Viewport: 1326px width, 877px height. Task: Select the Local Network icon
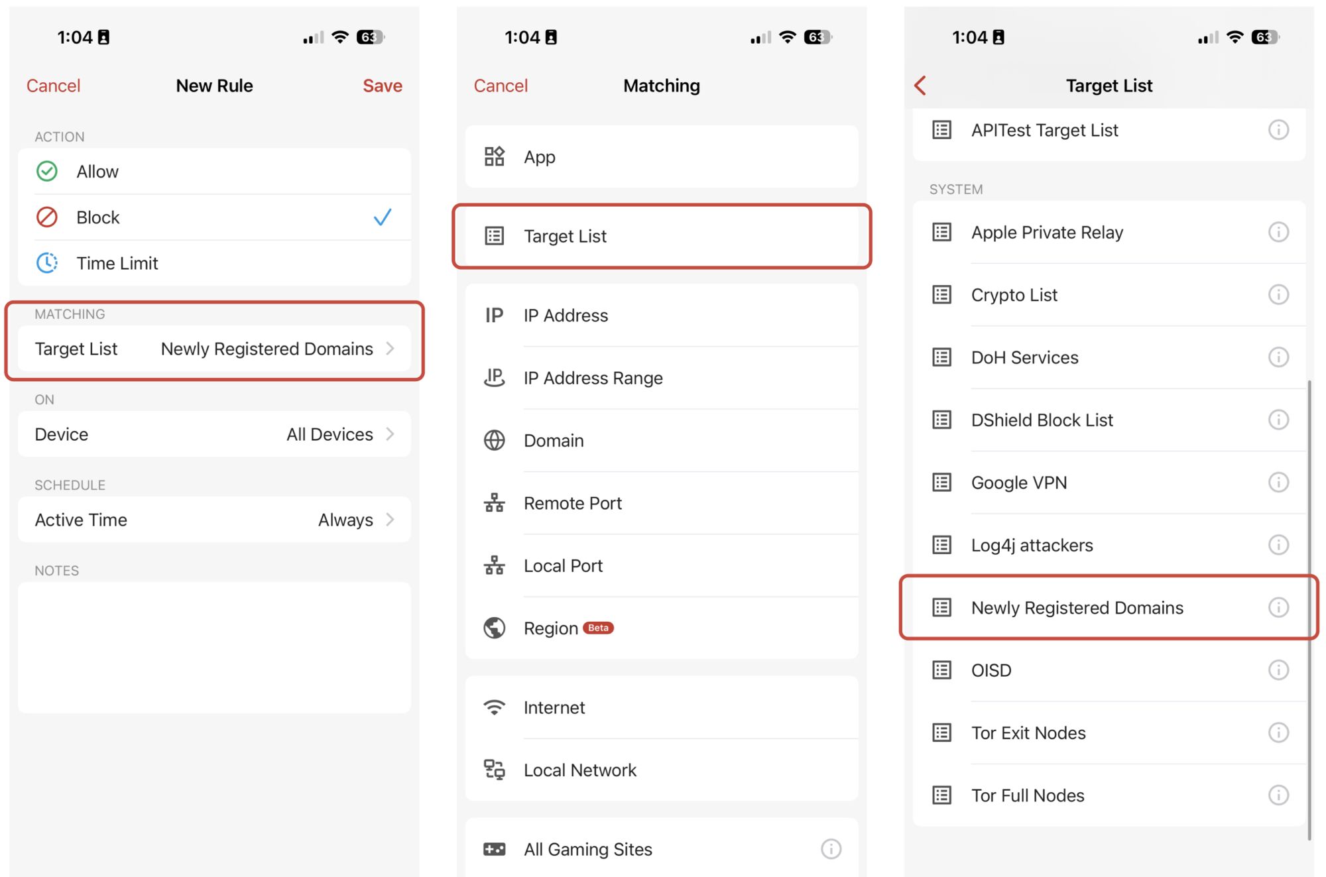click(x=495, y=770)
